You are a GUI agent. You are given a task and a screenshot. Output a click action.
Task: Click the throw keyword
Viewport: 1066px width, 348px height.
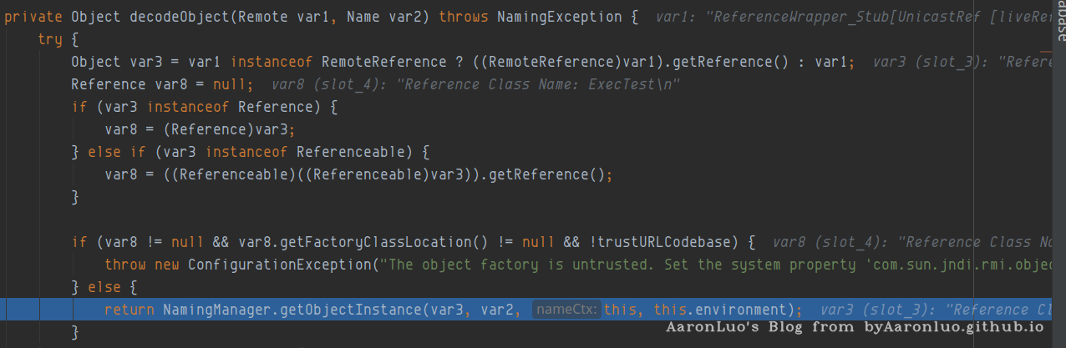coord(125,265)
